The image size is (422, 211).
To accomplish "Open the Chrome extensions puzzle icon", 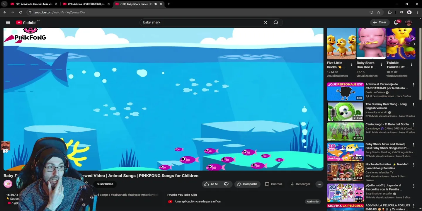I will click(x=389, y=12).
